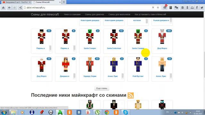
Task: Click the scrollbar inside the Девушка в card
Action: tap(74, 76)
